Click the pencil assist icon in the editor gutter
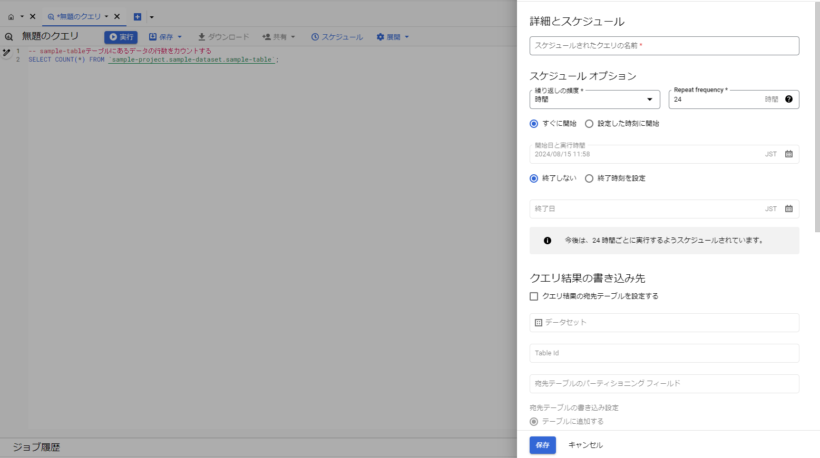 pyautogui.click(x=6, y=53)
